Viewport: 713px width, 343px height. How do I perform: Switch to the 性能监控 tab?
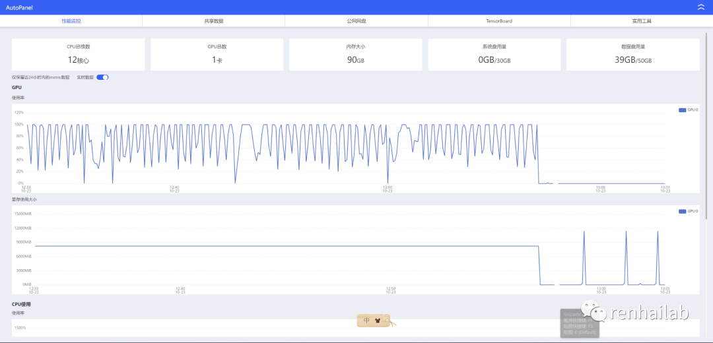[71, 21]
